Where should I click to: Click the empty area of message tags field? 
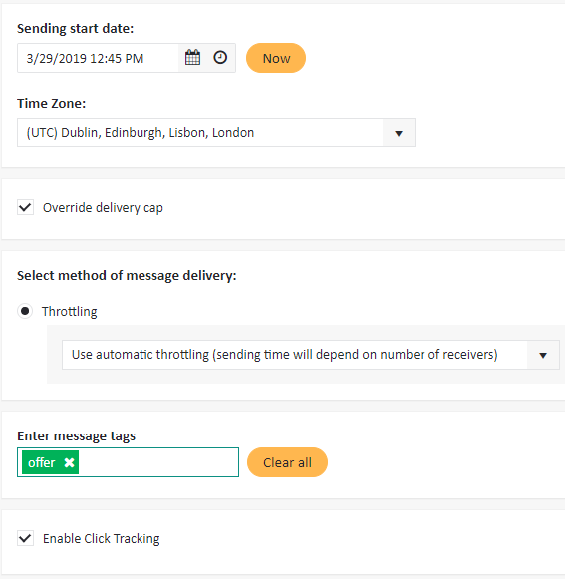tap(158, 462)
